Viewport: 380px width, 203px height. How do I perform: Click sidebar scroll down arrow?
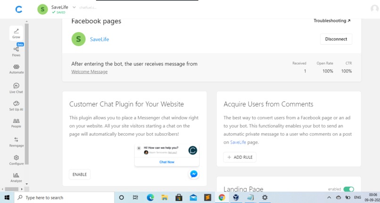[x=27, y=184]
